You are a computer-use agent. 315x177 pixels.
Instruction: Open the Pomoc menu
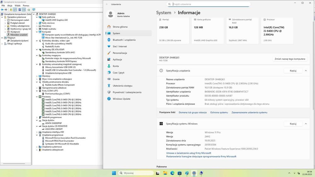click(26, 6)
